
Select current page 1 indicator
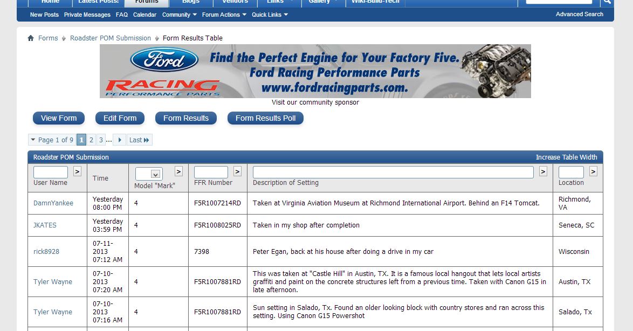pyautogui.click(x=81, y=140)
